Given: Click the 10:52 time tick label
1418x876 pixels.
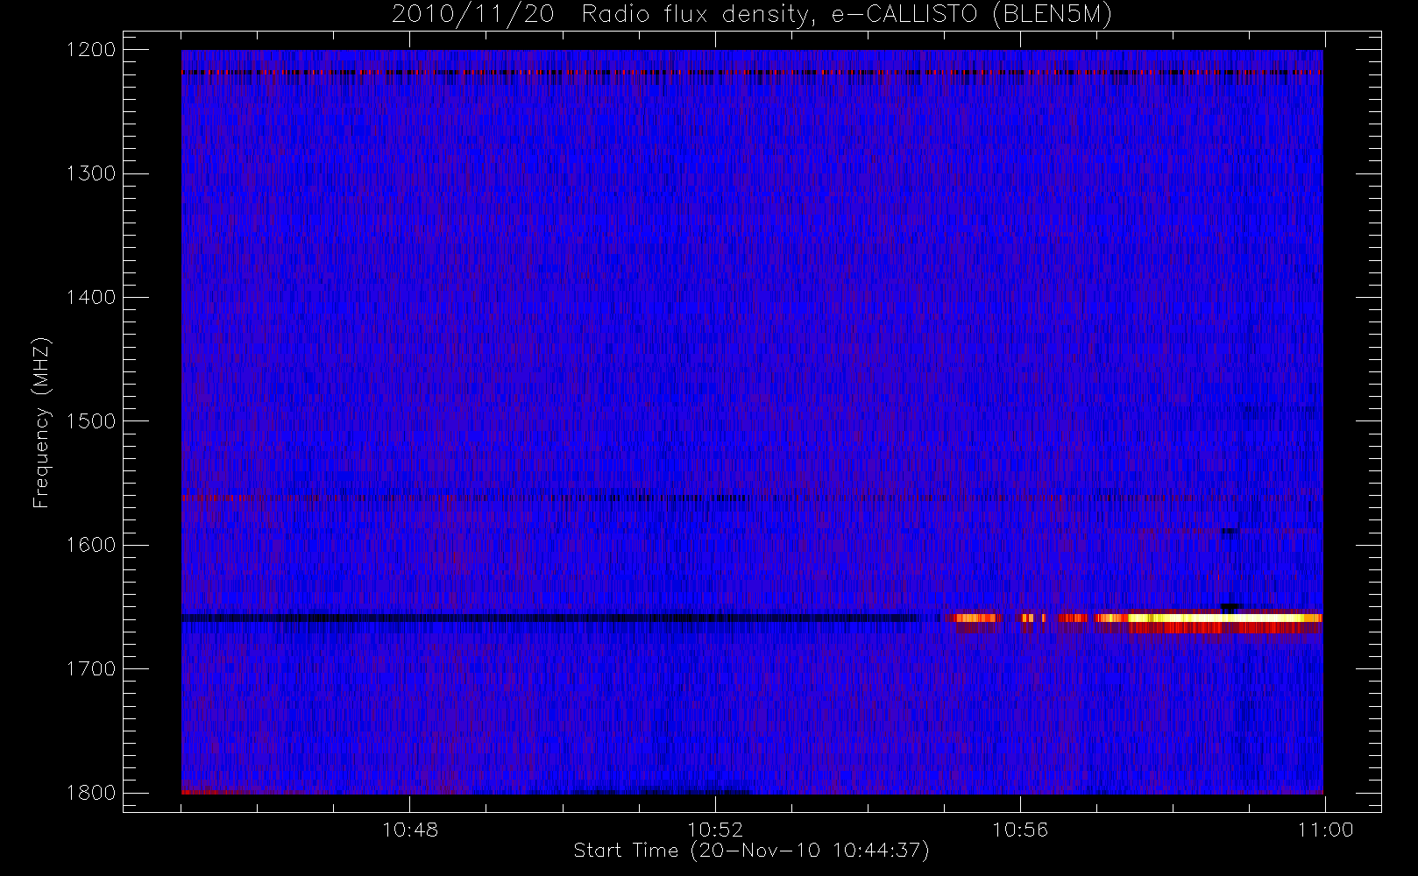Looking at the screenshot, I should (x=715, y=830).
